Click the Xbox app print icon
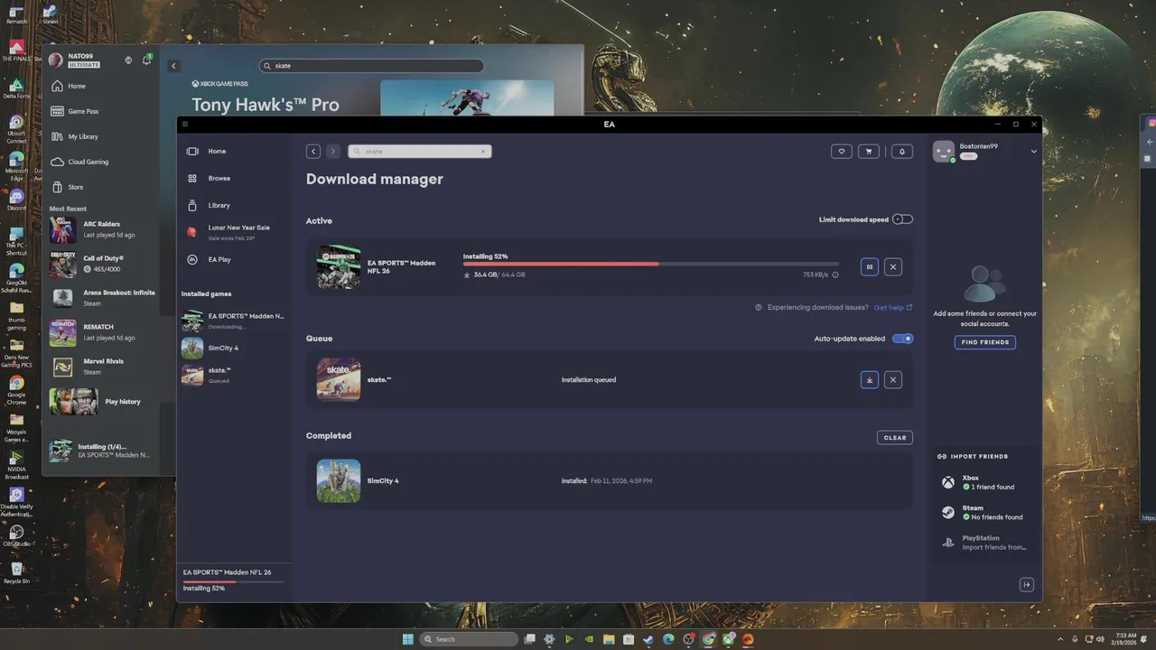The width and height of the screenshot is (1156, 650). [x=128, y=60]
